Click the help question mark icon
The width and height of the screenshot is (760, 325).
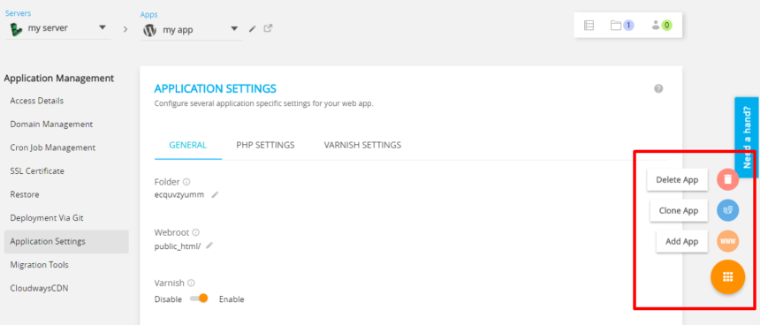[658, 88]
